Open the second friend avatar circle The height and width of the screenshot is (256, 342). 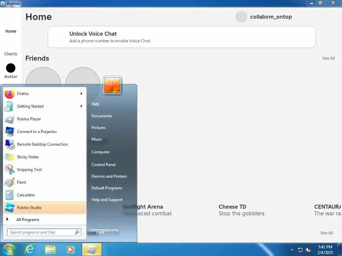click(x=83, y=76)
